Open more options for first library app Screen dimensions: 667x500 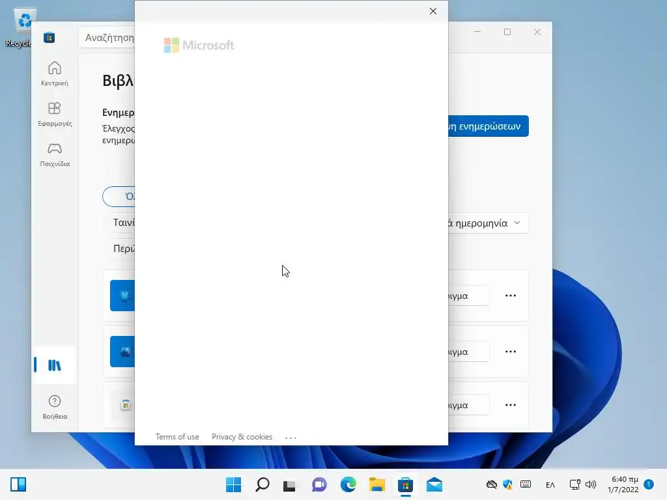[x=511, y=296]
